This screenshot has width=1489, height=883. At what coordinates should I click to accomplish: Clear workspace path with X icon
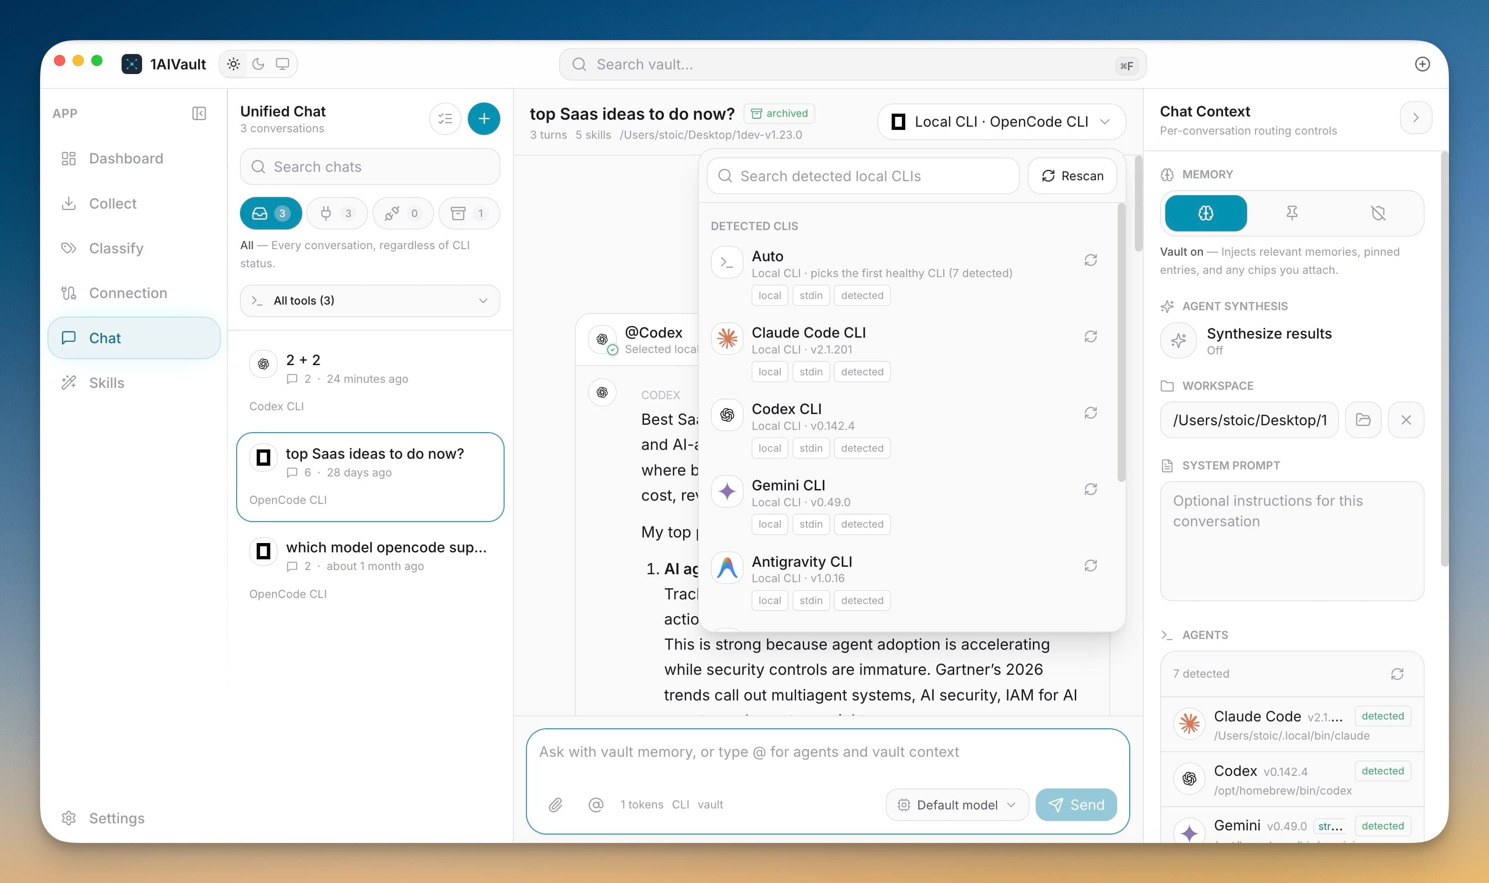pos(1406,420)
